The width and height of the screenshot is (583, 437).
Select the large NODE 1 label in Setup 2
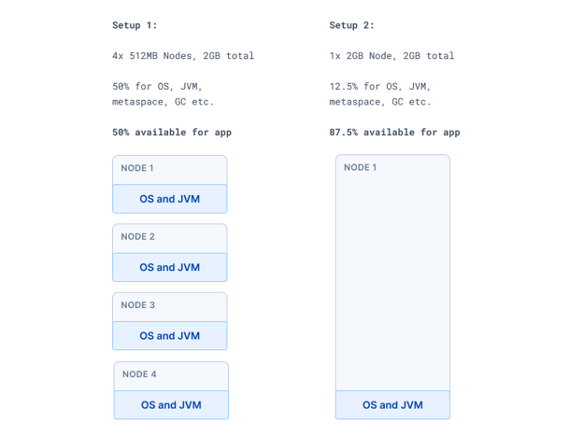coord(360,167)
